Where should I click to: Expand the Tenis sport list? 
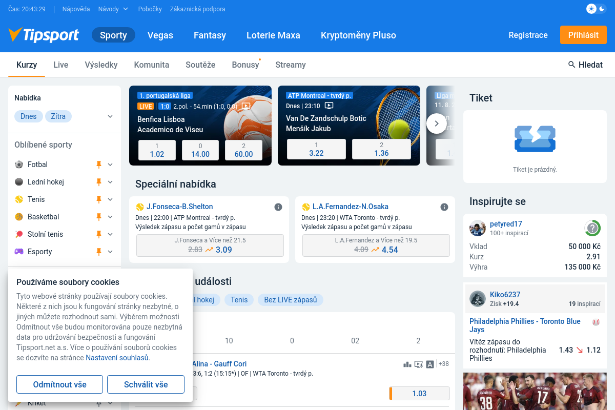(110, 199)
